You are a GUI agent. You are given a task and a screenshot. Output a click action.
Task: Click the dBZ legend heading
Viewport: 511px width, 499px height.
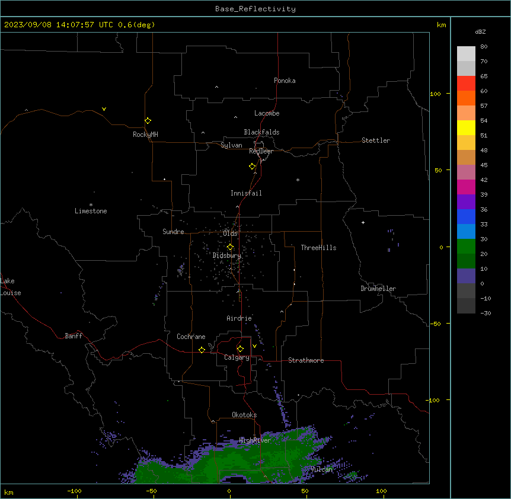480,31
